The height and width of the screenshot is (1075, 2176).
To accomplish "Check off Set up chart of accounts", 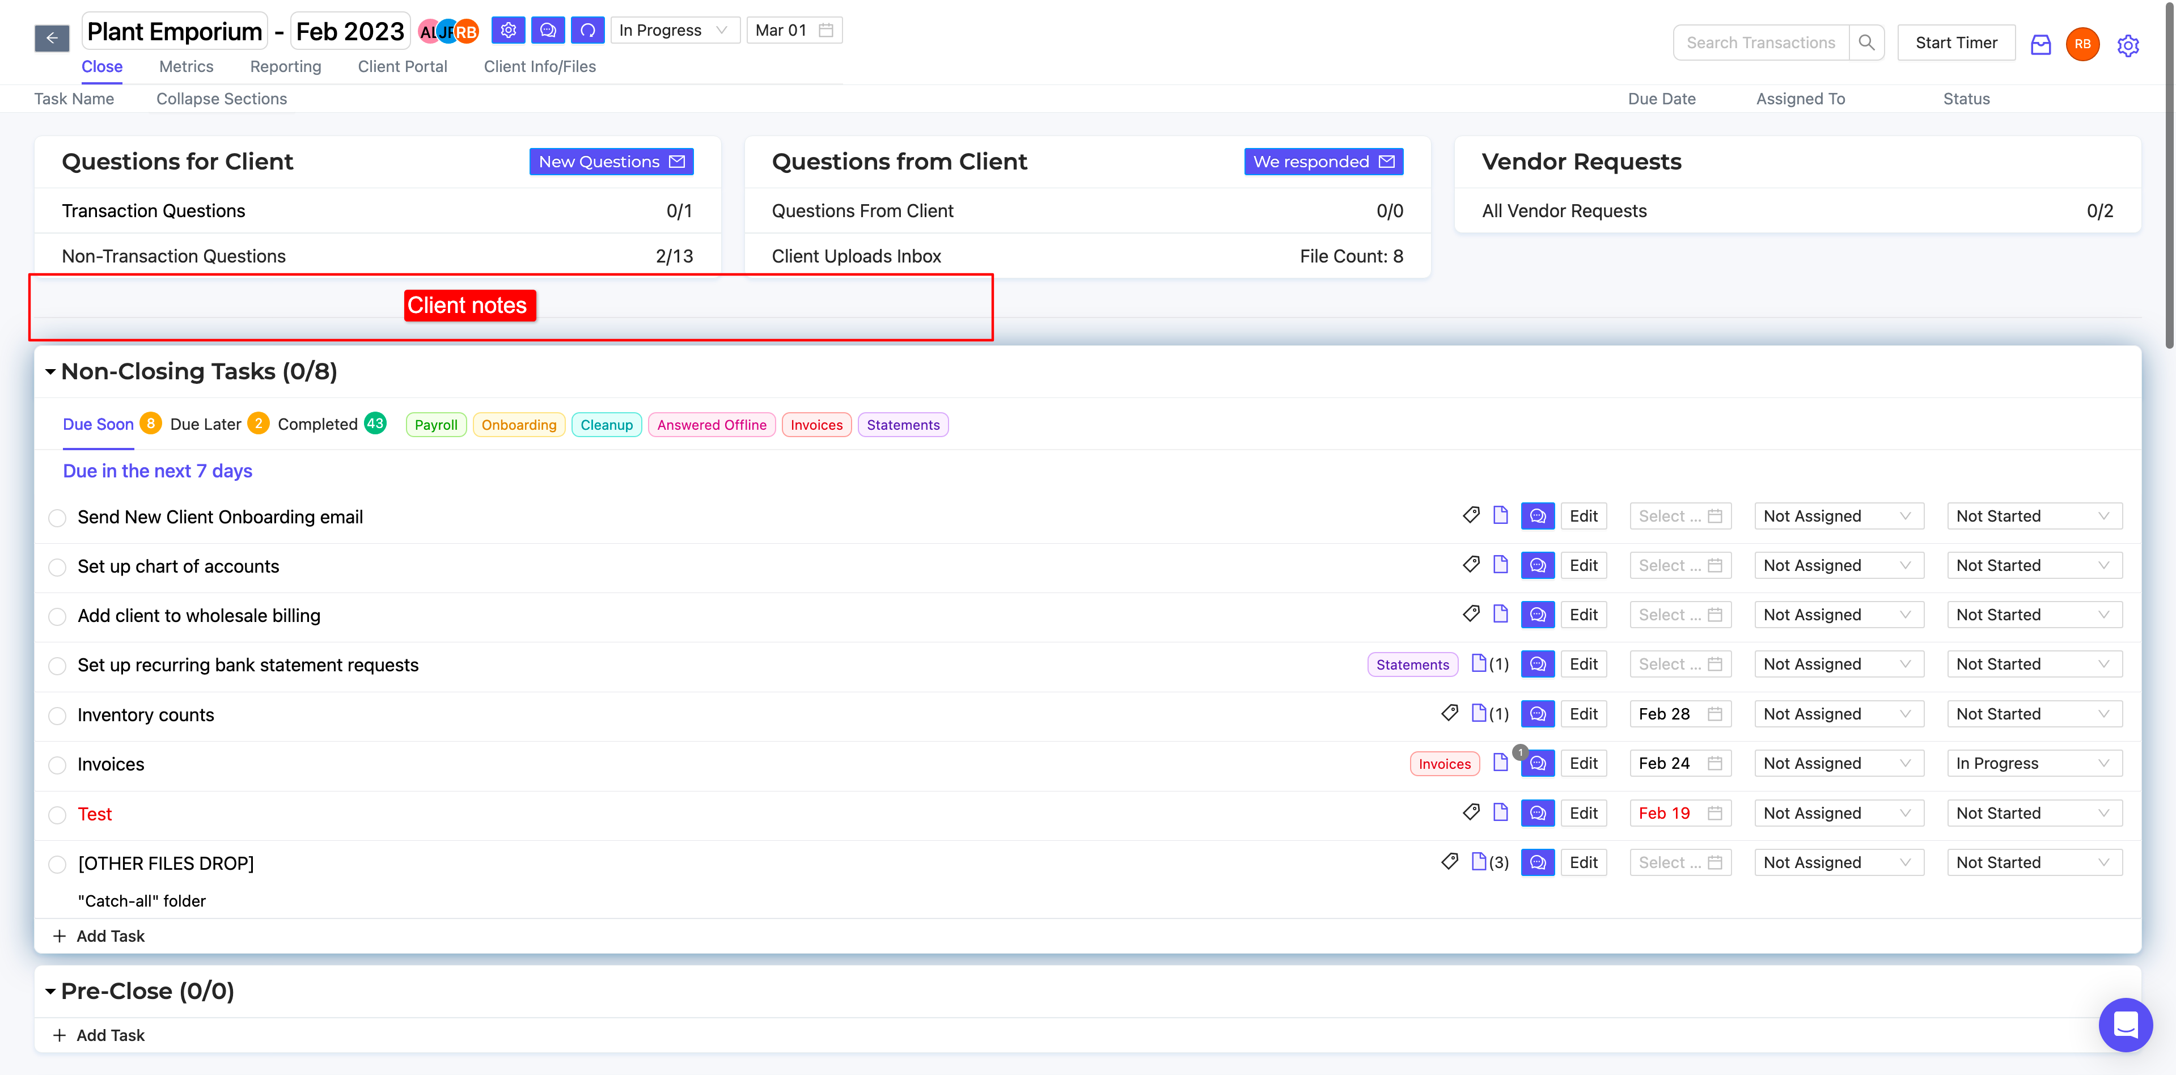I will (57, 566).
